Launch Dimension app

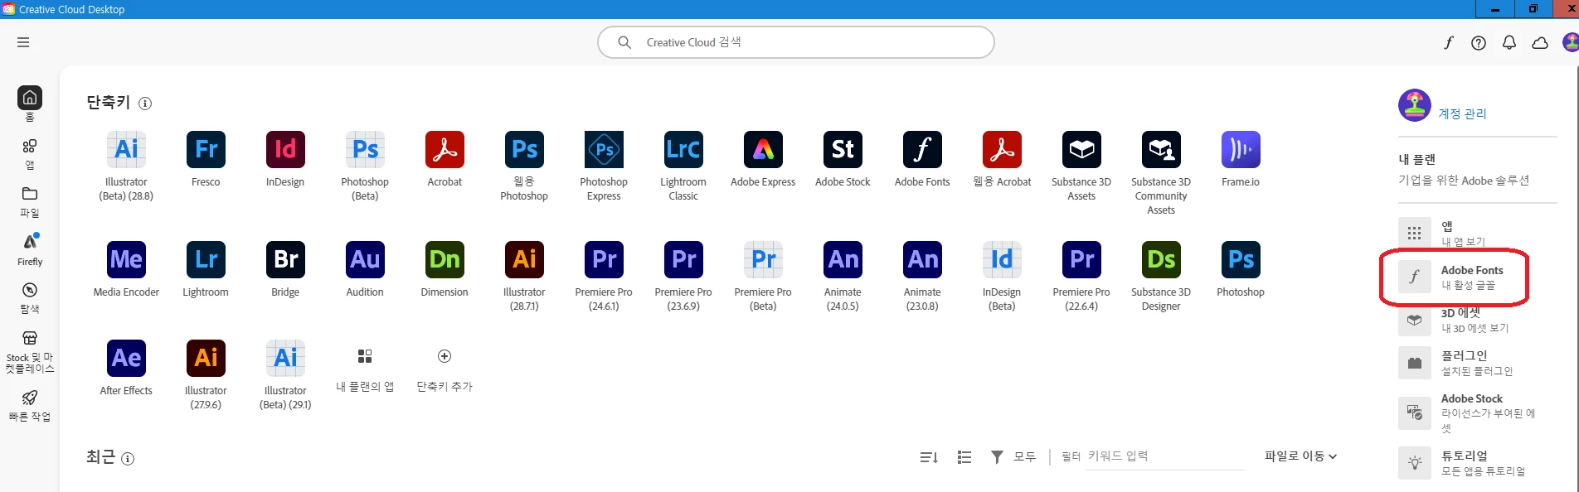click(x=445, y=259)
